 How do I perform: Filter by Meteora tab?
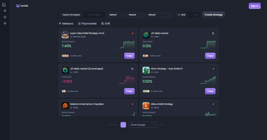66,24
